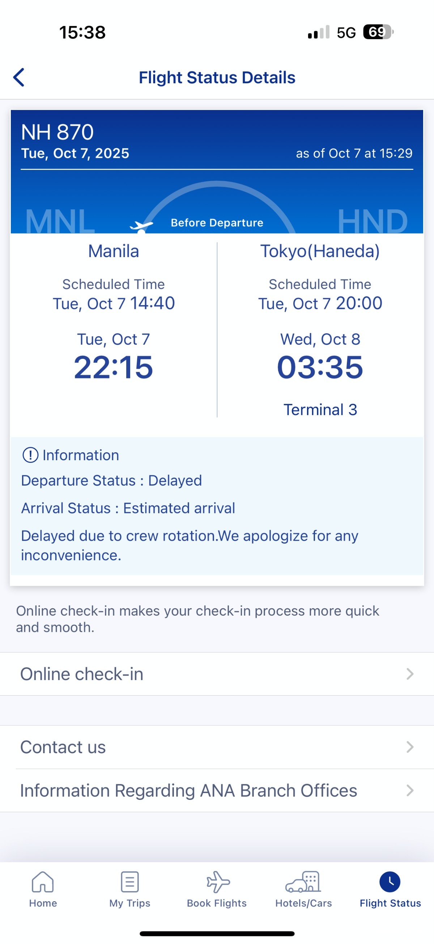Image resolution: width=434 pixels, height=944 pixels.
Task: Tap the 22:15 estimated departure time
Action: coord(114,367)
